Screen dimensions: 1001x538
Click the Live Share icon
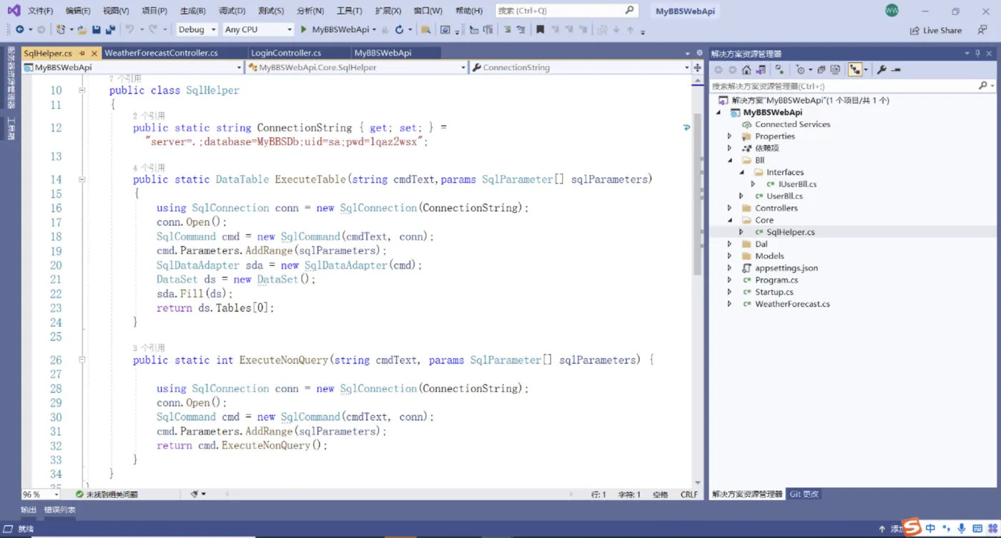(x=914, y=30)
